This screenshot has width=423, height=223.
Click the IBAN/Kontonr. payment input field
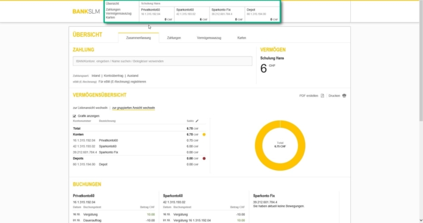pyautogui.click(x=163, y=61)
